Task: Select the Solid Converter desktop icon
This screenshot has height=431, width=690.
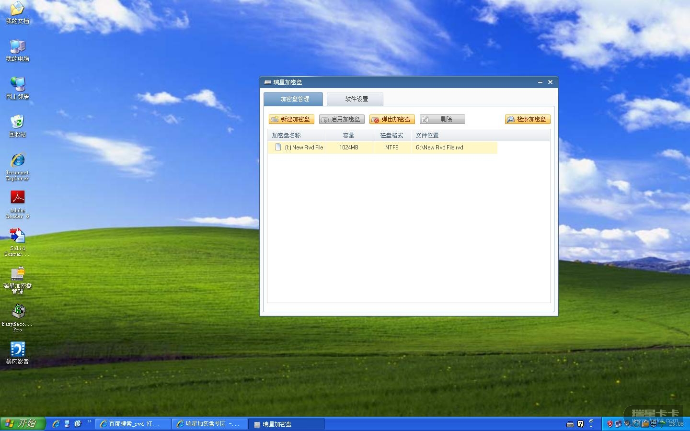Action: pos(17,242)
